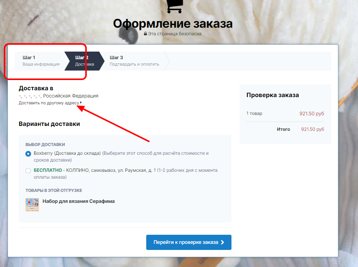Click the Оформление заказа heading
This screenshot has width=358, height=267.
pyautogui.click(x=173, y=24)
